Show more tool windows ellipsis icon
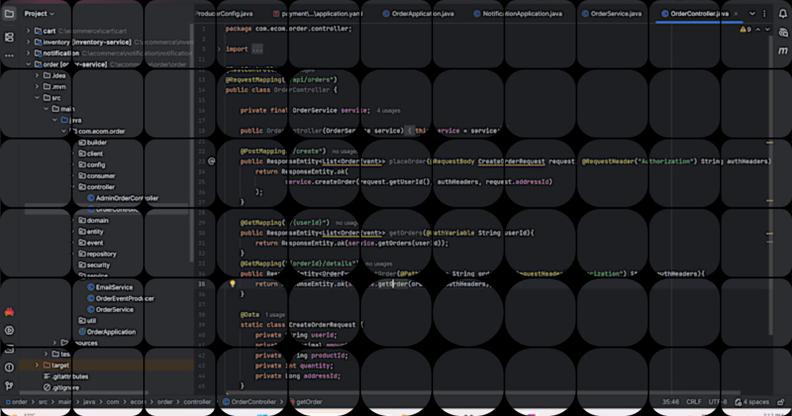The image size is (792, 416). pyautogui.click(x=9, y=56)
